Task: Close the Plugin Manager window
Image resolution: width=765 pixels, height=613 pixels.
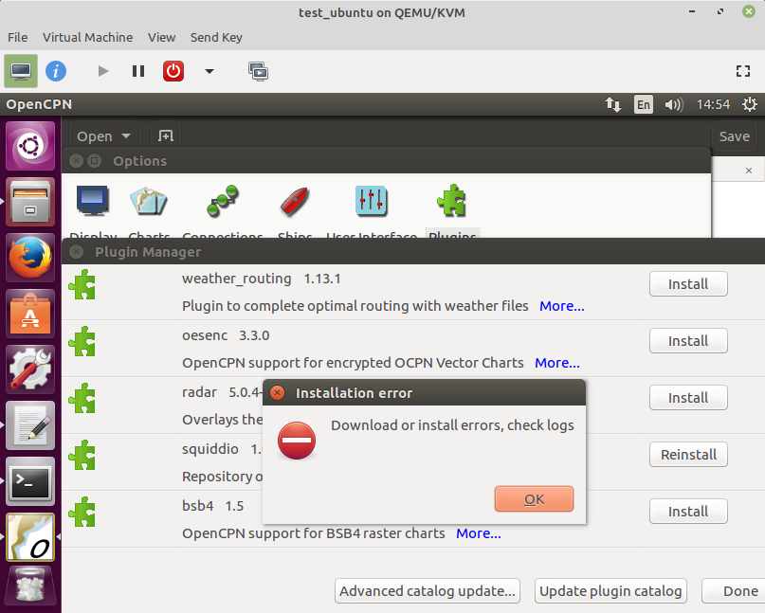Action: pos(76,252)
